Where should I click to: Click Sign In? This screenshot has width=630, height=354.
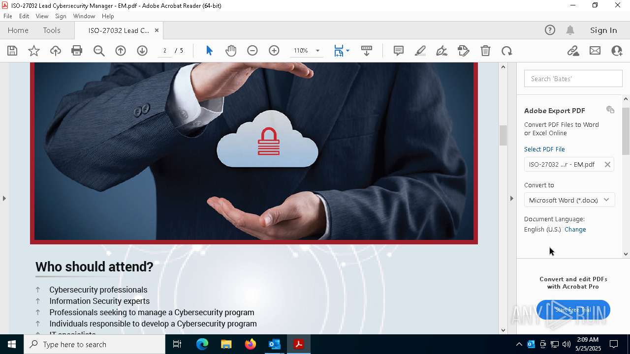coord(603,30)
